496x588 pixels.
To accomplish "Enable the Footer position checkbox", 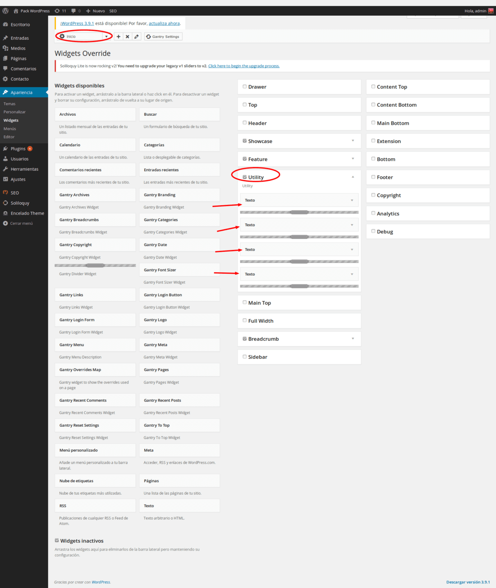I will pyautogui.click(x=373, y=177).
